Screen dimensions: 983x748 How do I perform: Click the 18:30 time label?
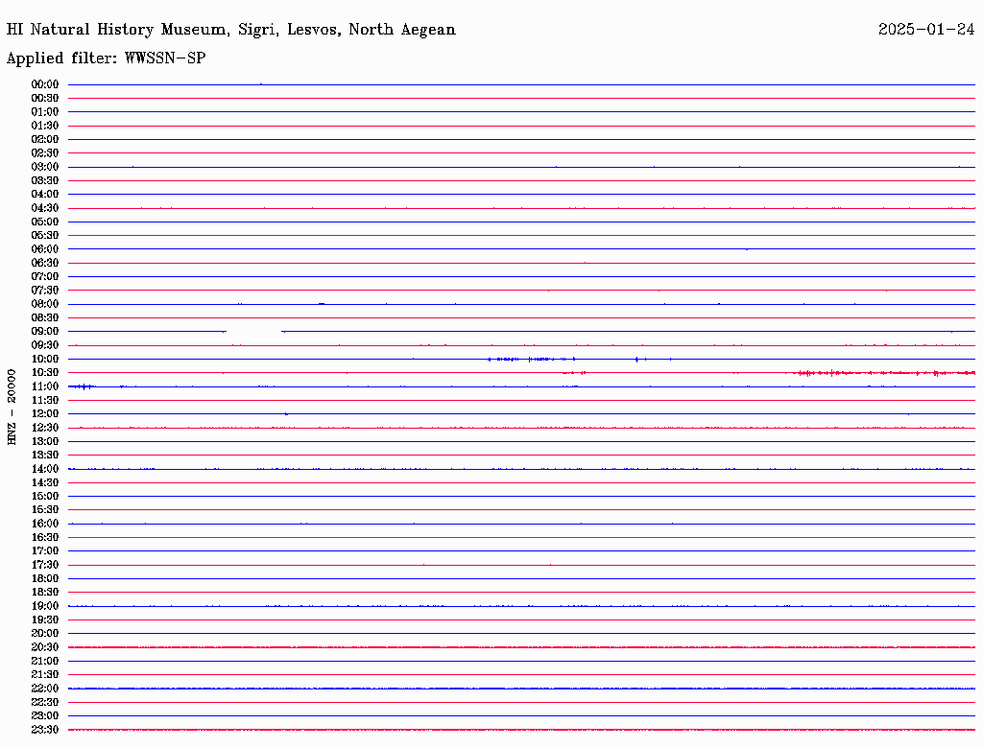click(x=45, y=592)
